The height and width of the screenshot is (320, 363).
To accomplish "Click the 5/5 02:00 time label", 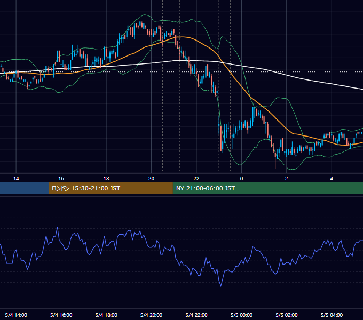I will (287, 315).
